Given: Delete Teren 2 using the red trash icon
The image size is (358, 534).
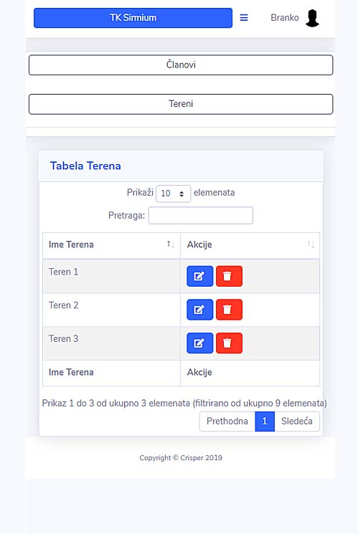Looking at the screenshot, I should coord(229,310).
